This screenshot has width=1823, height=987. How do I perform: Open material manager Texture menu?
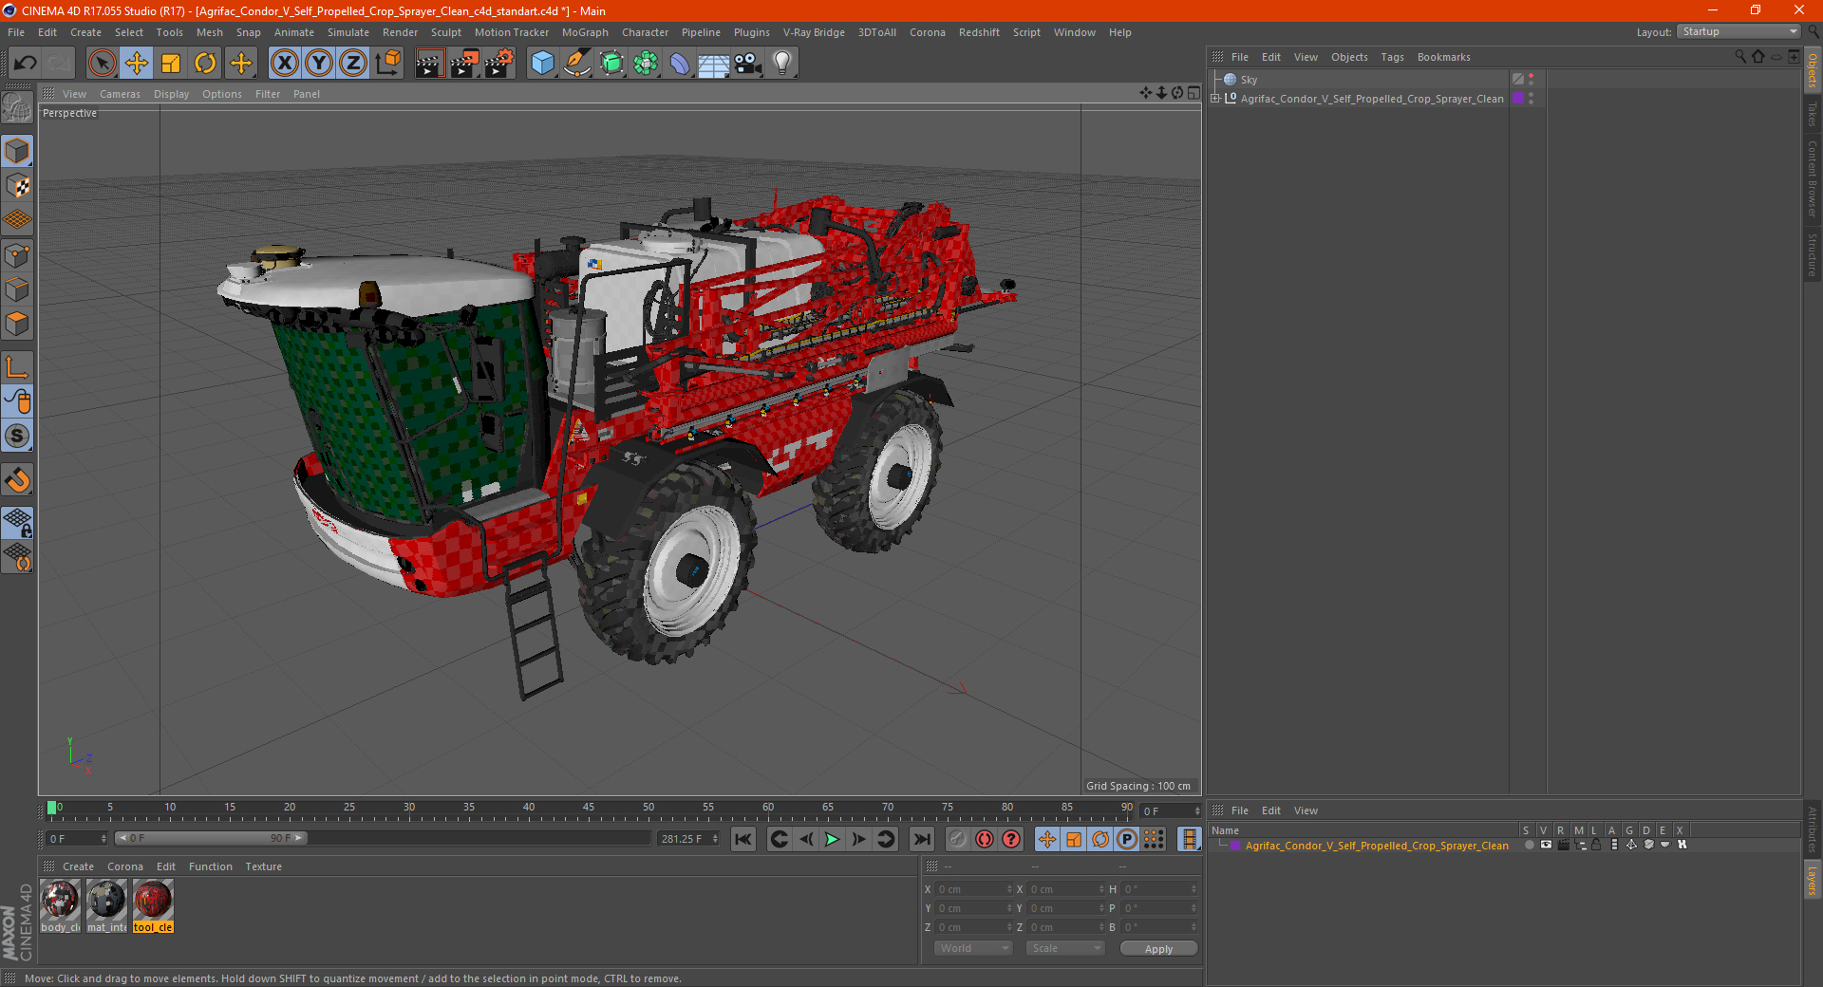pos(263,867)
